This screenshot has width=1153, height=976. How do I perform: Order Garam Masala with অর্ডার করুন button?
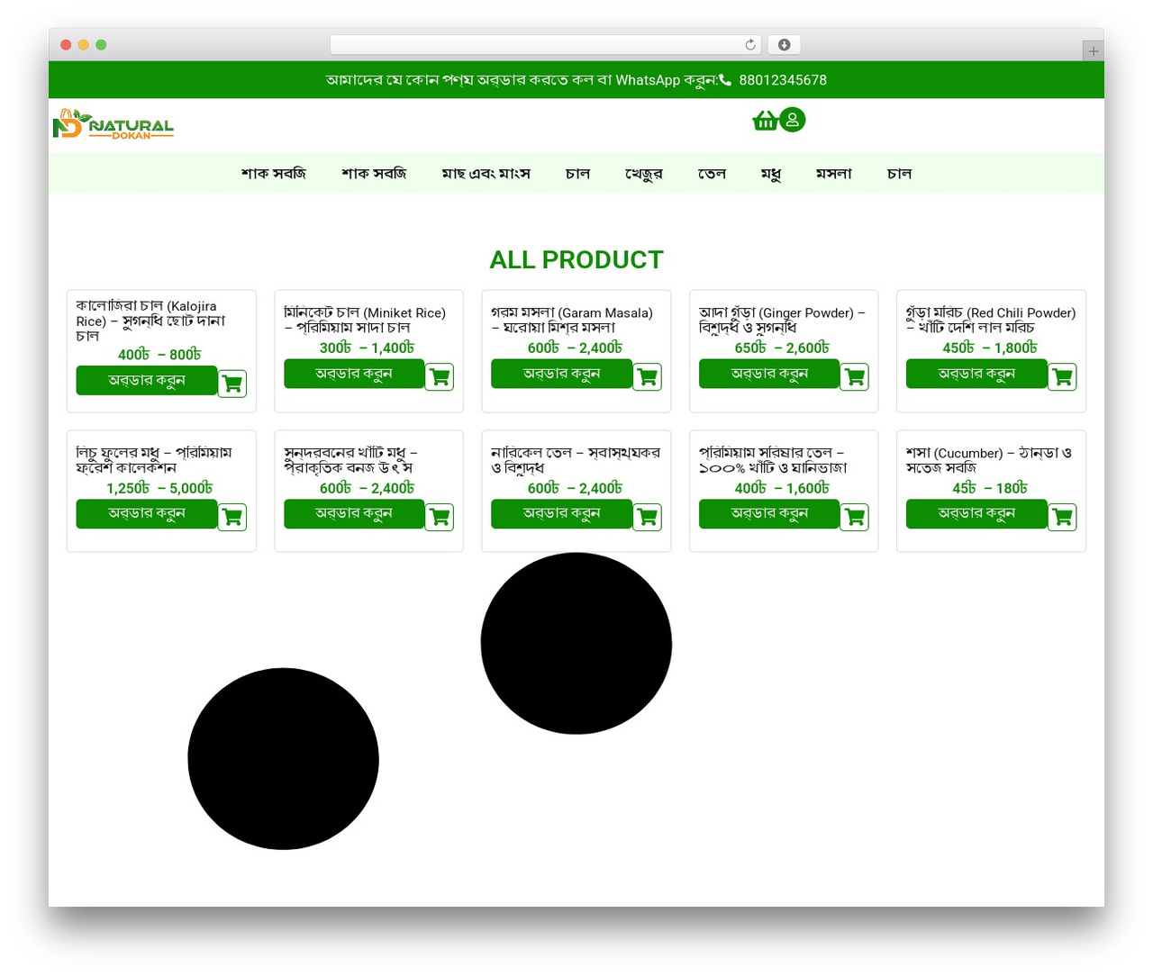coord(562,374)
